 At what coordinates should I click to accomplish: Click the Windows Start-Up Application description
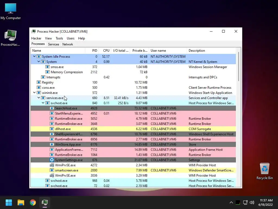tap(210, 93)
